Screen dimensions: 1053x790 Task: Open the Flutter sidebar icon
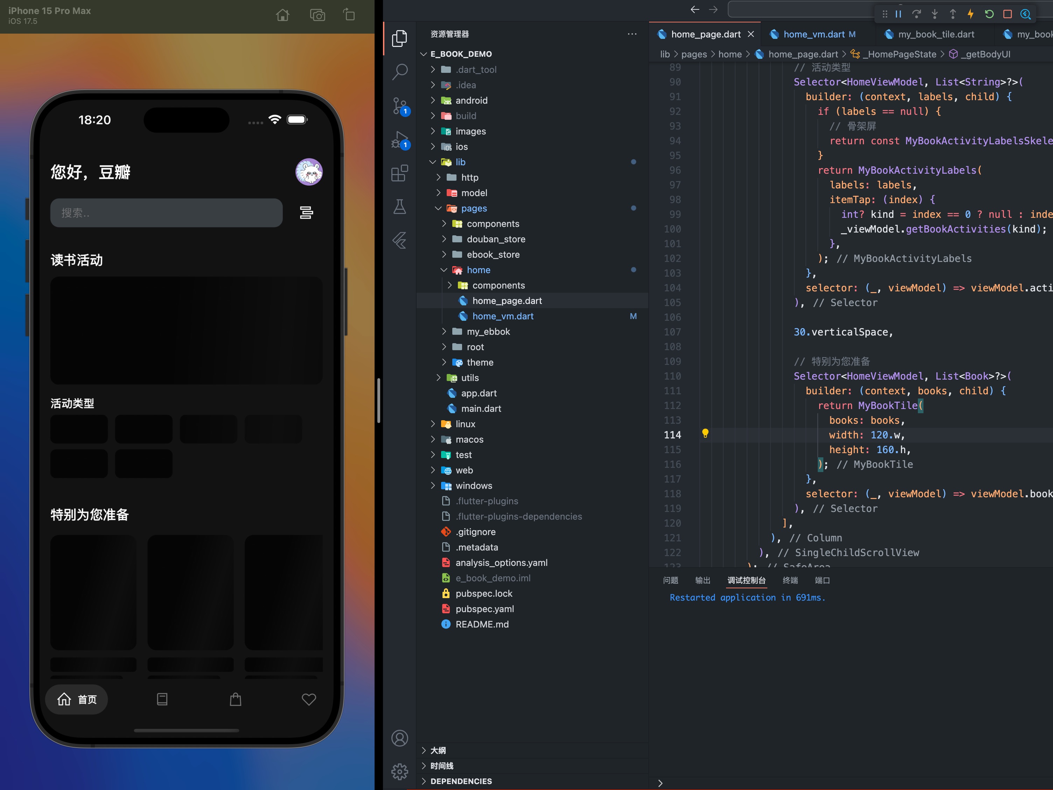point(399,240)
